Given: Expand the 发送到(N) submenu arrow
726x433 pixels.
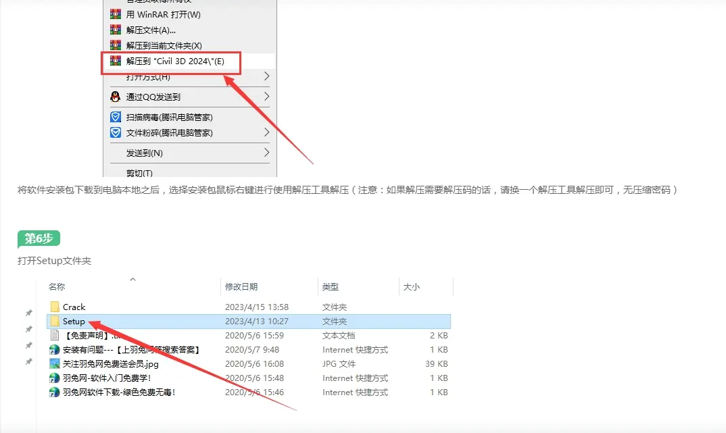Looking at the screenshot, I should tap(267, 153).
